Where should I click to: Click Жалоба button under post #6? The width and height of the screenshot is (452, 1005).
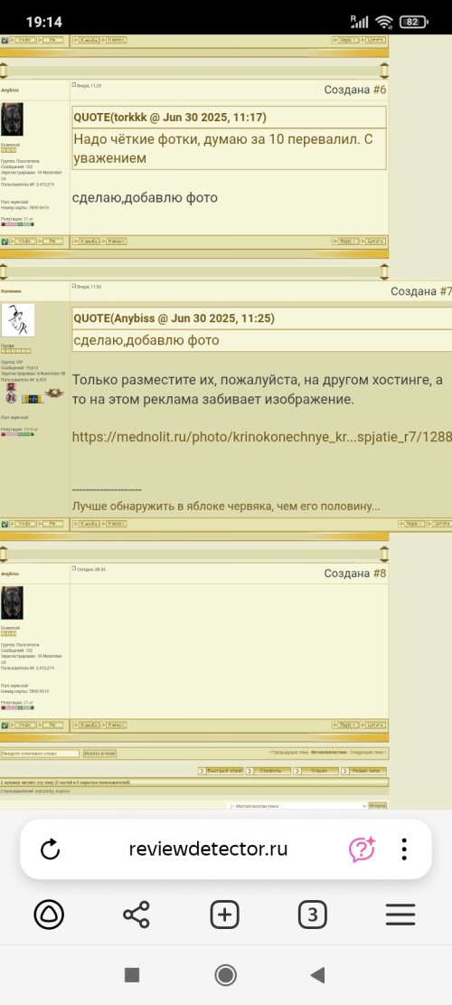(87, 241)
